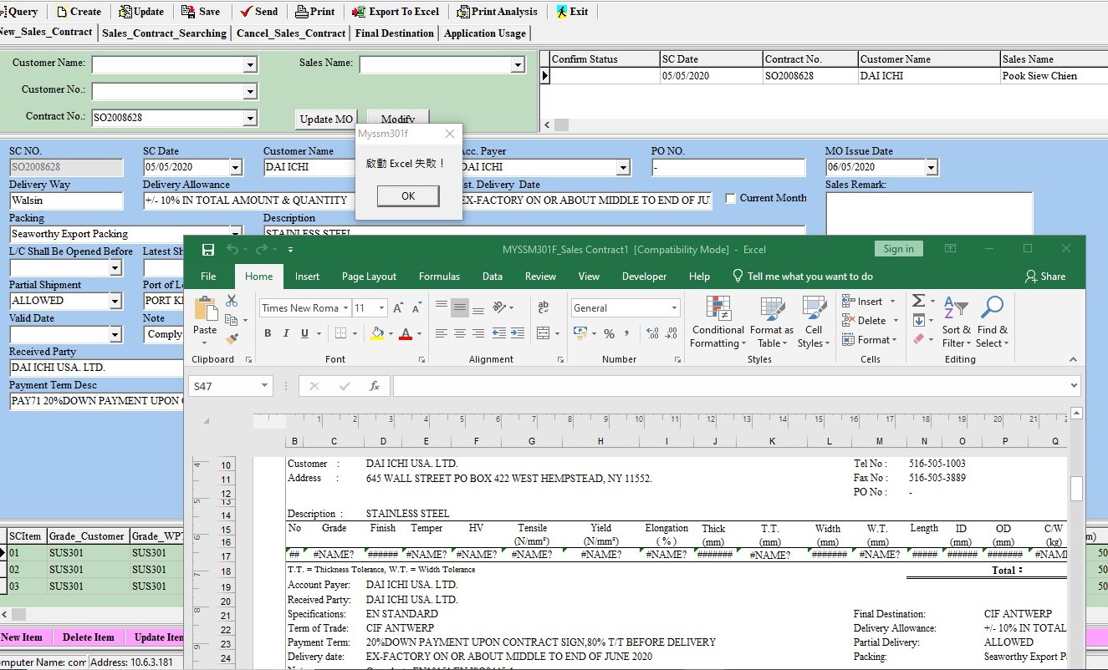Apply Italic formatting in Excel ribbon
This screenshot has height=670, width=1108.
pyautogui.click(x=286, y=333)
